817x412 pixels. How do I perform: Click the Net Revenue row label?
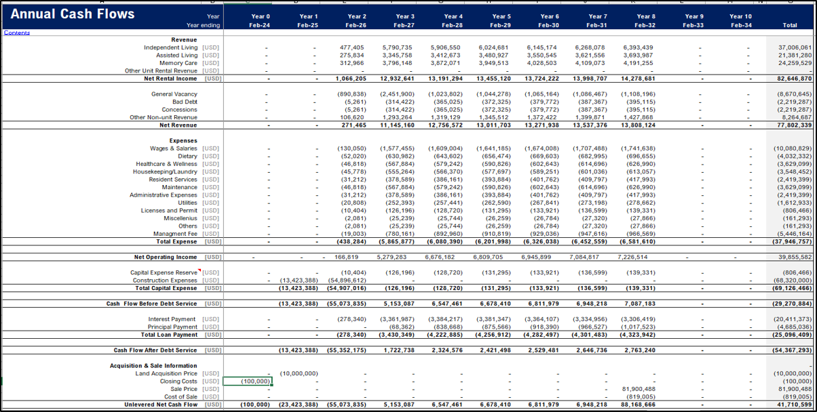point(179,125)
